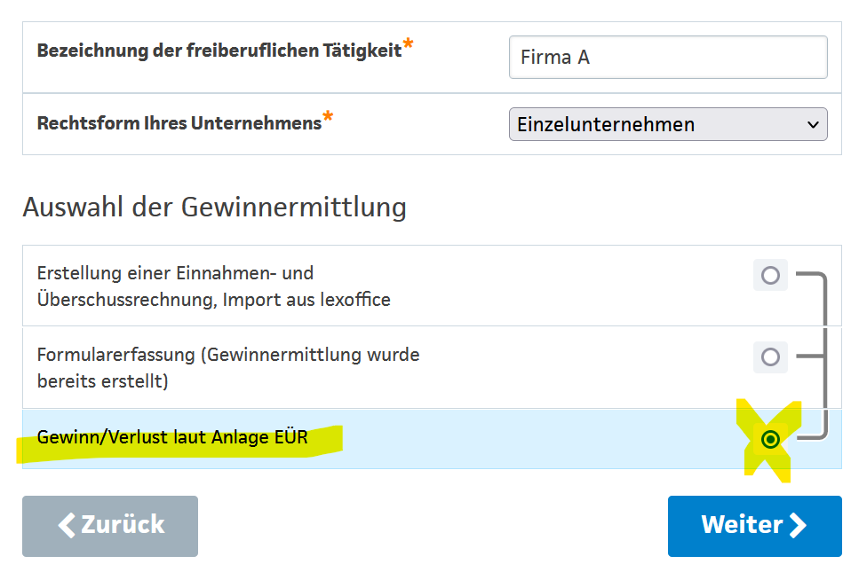Select the Gewinn/Verlust laut Anlage EÜR radio button
The width and height of the screenshot is (851, 572).
(770, 439)
